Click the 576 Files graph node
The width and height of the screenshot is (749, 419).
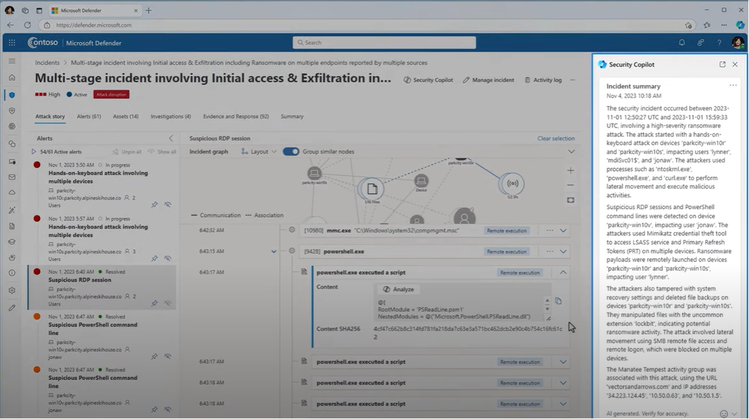pos(372,190)
